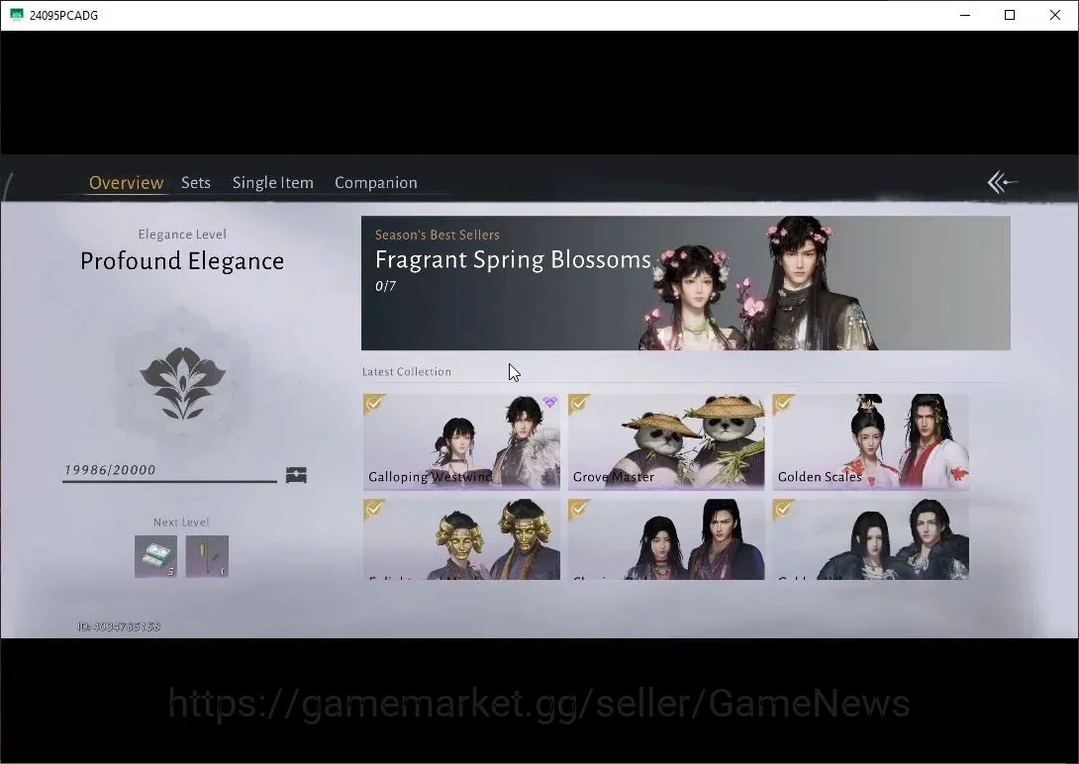Click the checkmark badge on Galloping Westwind

[373, 404]
